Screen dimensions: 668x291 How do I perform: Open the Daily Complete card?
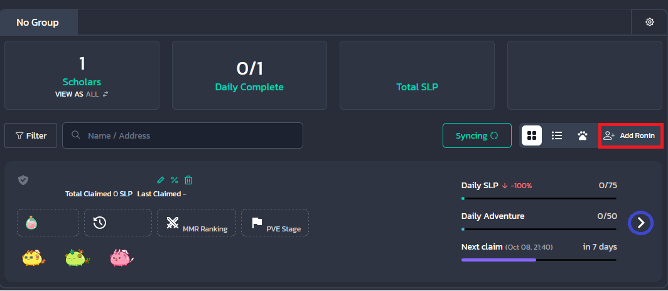[x=249, y=75]
